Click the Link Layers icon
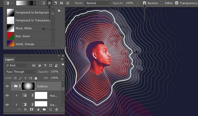Viewport: 198px width, 116px height. [19, 109]
